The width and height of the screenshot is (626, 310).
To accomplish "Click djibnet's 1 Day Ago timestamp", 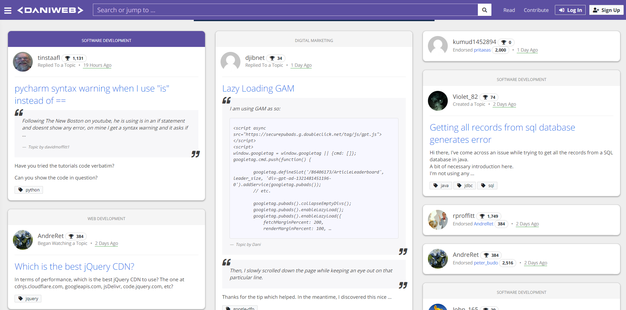I will point(301,65).
